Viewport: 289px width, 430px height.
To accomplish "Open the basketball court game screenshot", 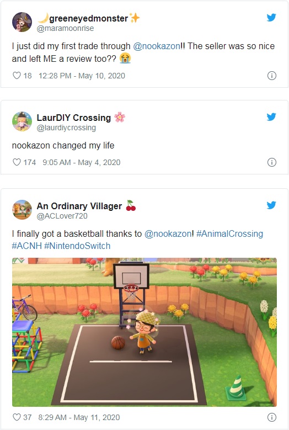I will (x=144, y=332).
